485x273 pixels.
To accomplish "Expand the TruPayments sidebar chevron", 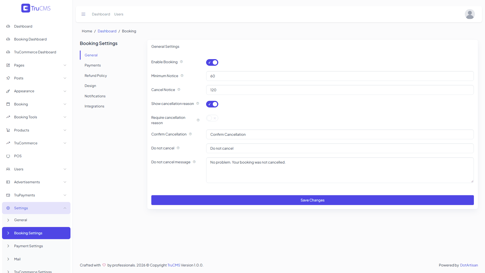I will [x=65, y=195].
